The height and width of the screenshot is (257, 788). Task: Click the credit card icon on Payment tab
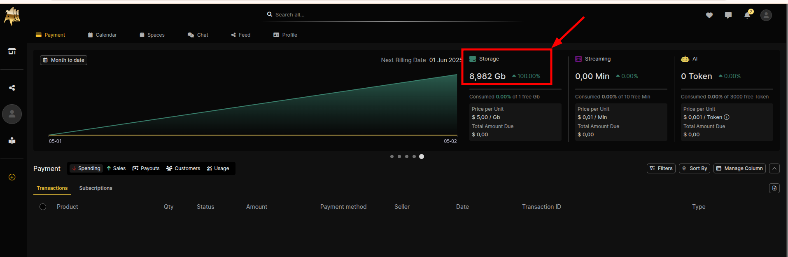[x=39, y=35]
